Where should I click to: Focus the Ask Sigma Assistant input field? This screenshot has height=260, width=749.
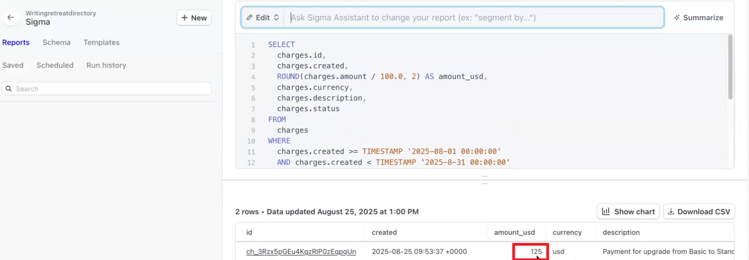point(475,18)
